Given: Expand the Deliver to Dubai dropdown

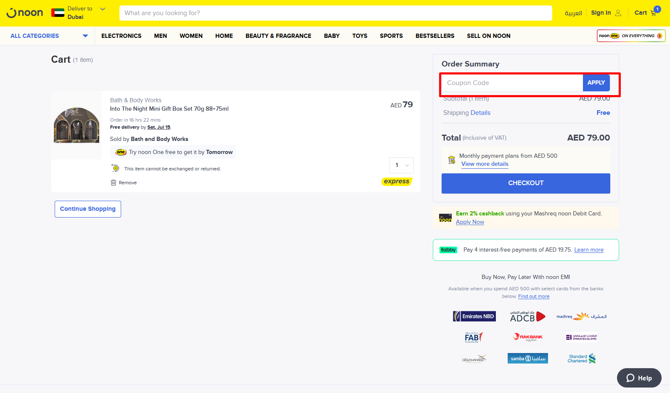Looking at the screenshot, I should 103,9.
